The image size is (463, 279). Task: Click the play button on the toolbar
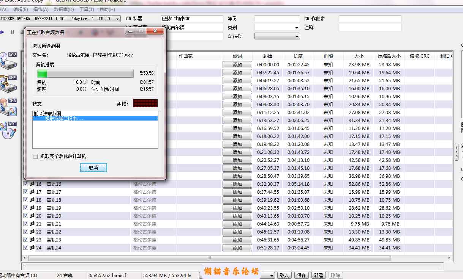pyautogui.click(x=2, y=32)
